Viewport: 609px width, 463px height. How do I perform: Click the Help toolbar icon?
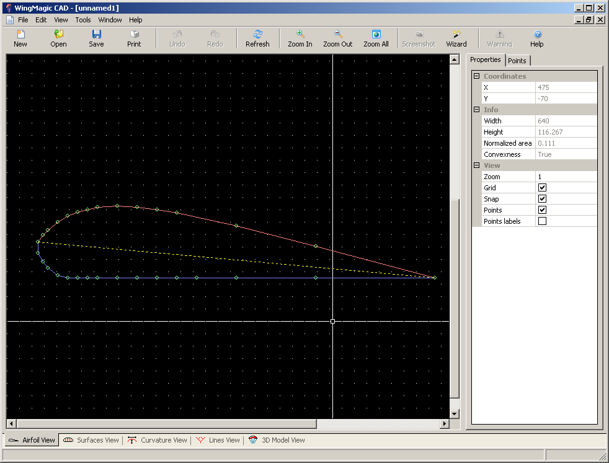(x=537, y=34)
